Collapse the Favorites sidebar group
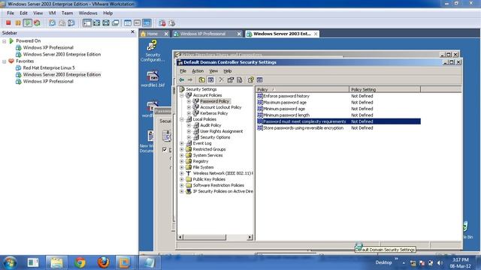 coord(5,61)
